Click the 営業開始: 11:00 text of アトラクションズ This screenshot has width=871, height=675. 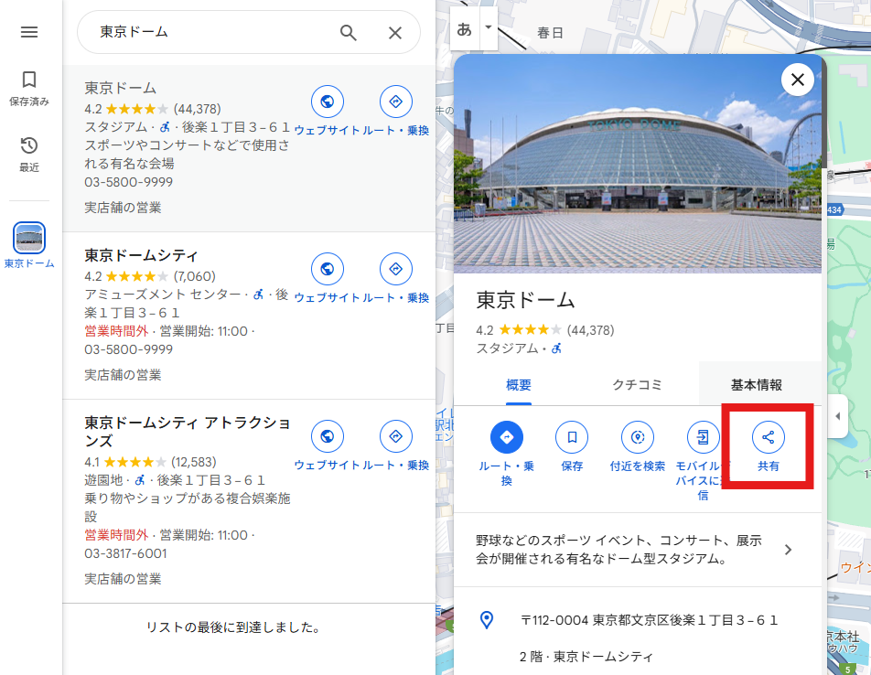pyautogui.click(x=204, y=535)
